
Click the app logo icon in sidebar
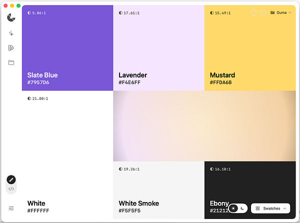11,17
